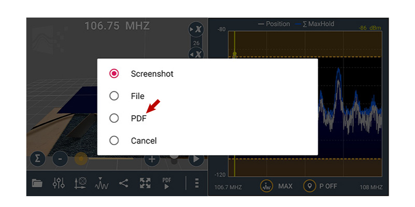This screenshot has width=415, height=207.
Task: Click the plus zoom button
Action: pos(152,159)
